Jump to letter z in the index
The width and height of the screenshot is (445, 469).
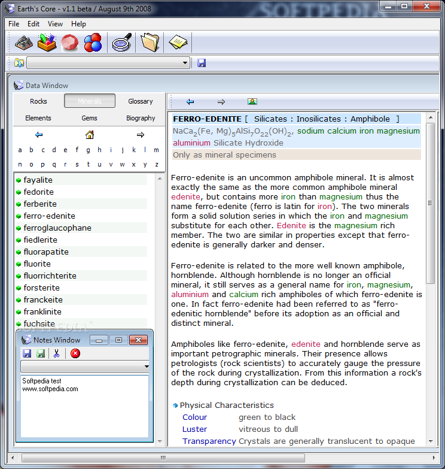coord(157,164)
